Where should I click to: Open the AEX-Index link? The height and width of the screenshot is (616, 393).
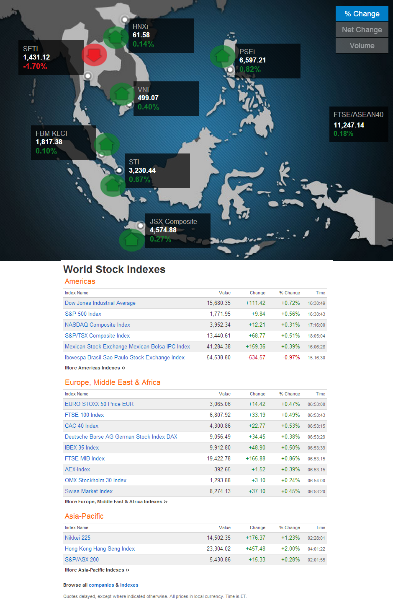pos(77,470)
